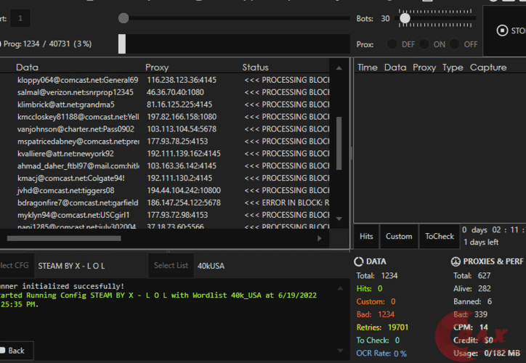Image resolution: width=526 pixels, height=363 pixels.
Task: Open the Select List chooser
Action: coord(171,266)
